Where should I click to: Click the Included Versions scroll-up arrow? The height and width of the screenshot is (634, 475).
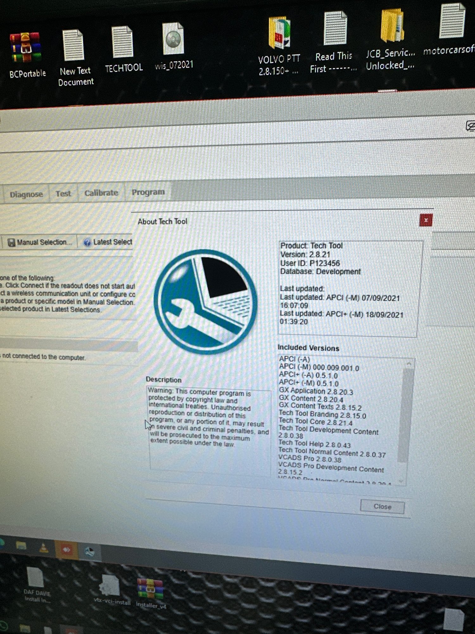(408, 364)
